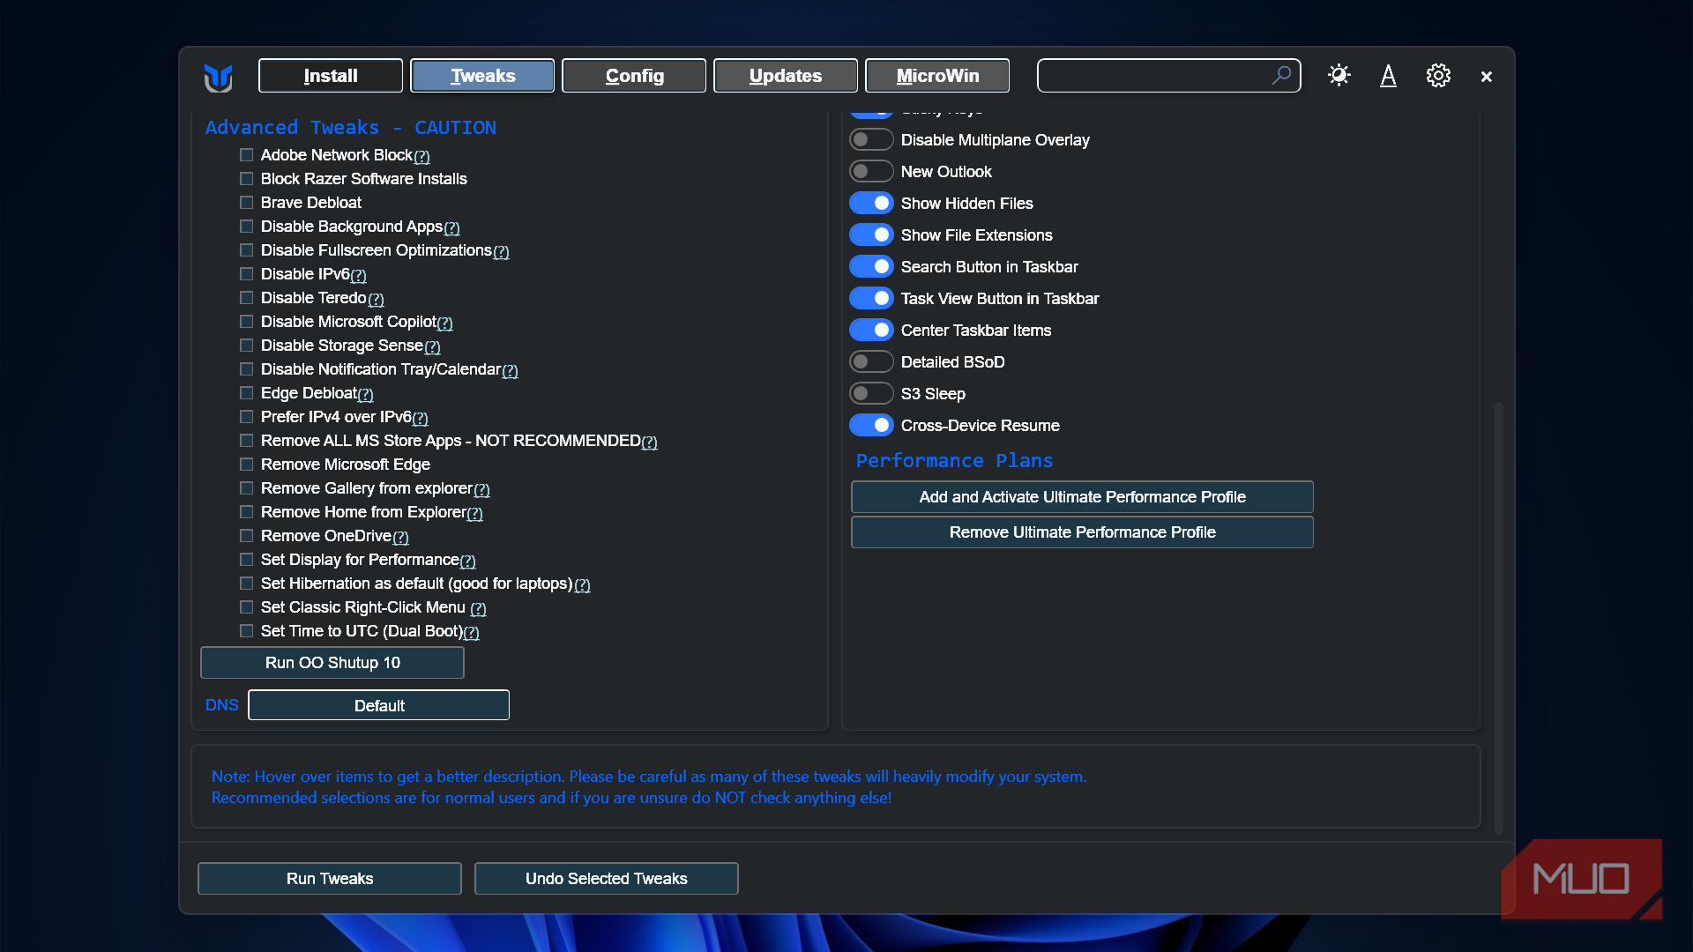
Task: Check the Brave Debloat checkbox
Action: (x=247, y=203)
